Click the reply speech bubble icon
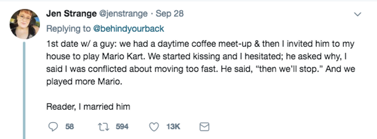This screenshot has height=139, width=377. pyautogui.click(x=53, y=127)
